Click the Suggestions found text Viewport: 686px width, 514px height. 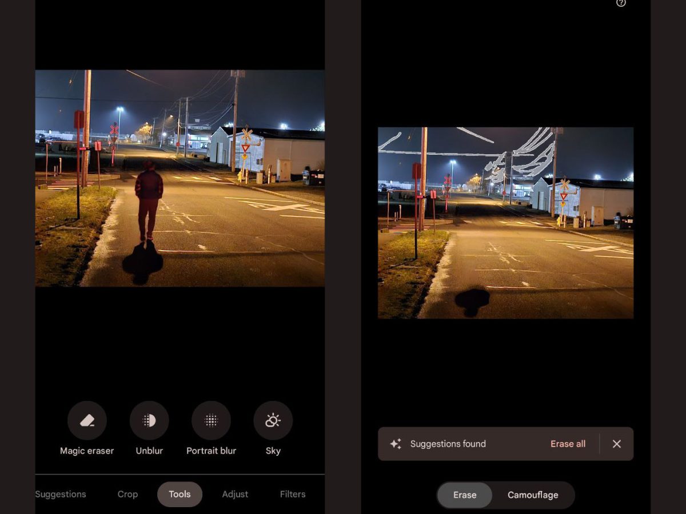click(x=448, y=444)
